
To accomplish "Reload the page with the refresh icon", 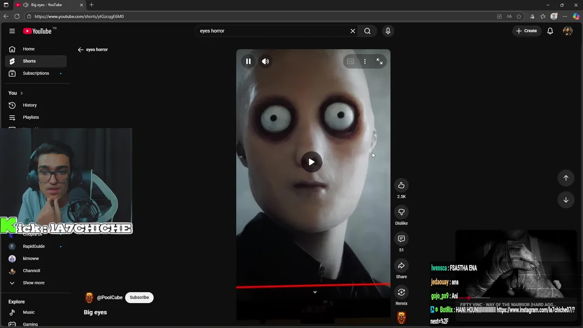I will pos(17,16).
